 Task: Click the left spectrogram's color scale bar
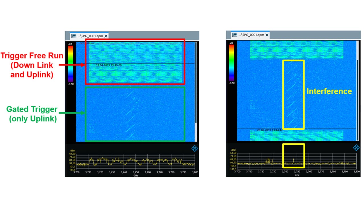click(x=70, y=63)
